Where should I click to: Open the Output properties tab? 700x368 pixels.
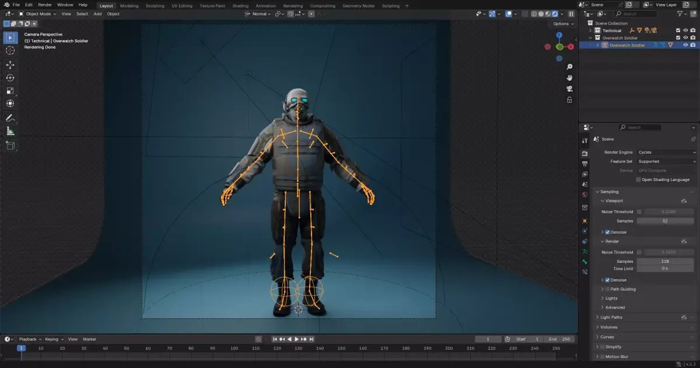coord(584,164)
